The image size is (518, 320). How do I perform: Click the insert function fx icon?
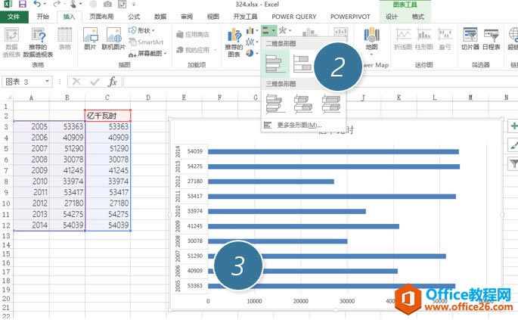point(113,82)
